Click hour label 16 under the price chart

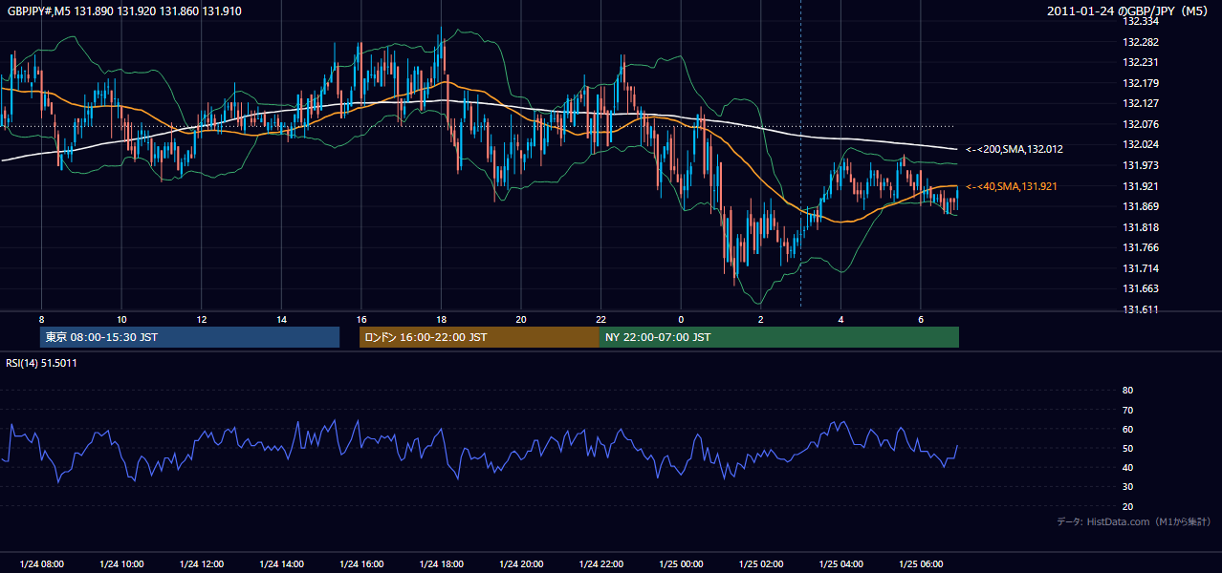click(360, 319)
